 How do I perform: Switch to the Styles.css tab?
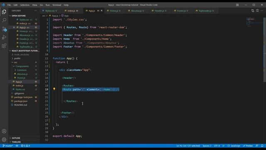51,11
